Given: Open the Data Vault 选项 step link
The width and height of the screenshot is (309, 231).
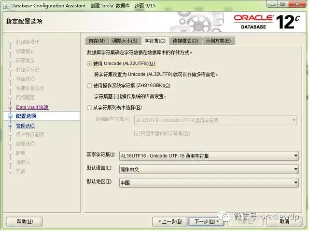Looking at the screenshot, I should (x=32, y=107).
